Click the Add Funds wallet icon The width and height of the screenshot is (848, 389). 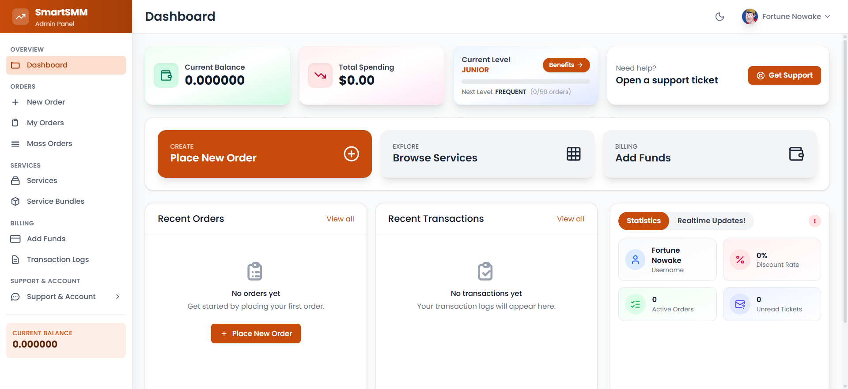pos(796,154)
